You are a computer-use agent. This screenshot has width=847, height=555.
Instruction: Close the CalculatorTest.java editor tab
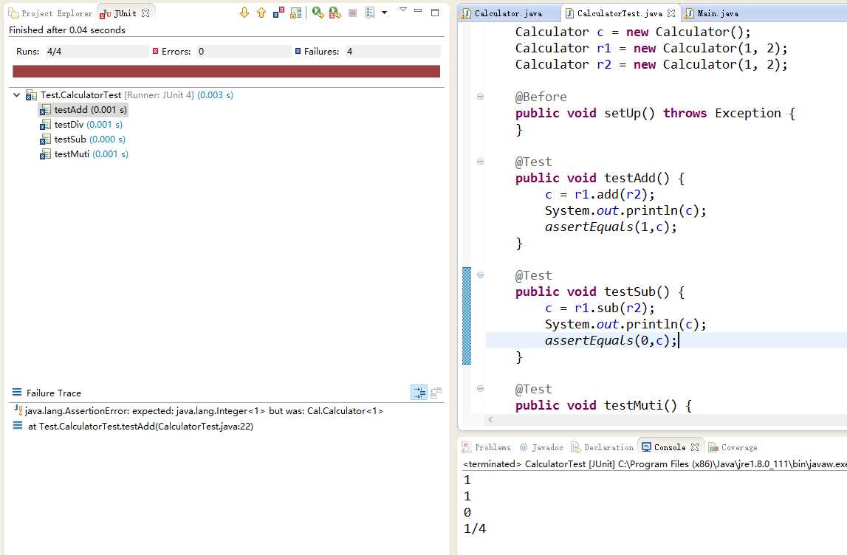click(x=671, y=13)
